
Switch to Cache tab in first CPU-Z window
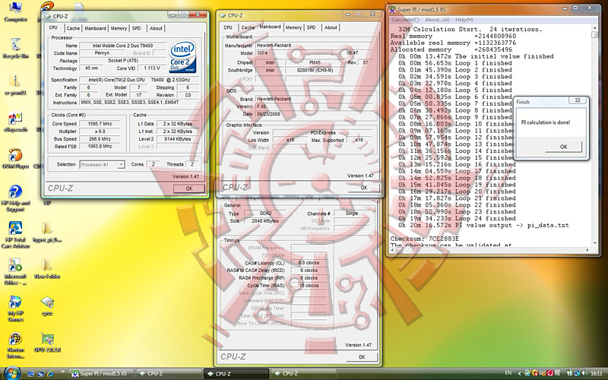[x=72, y=28]
